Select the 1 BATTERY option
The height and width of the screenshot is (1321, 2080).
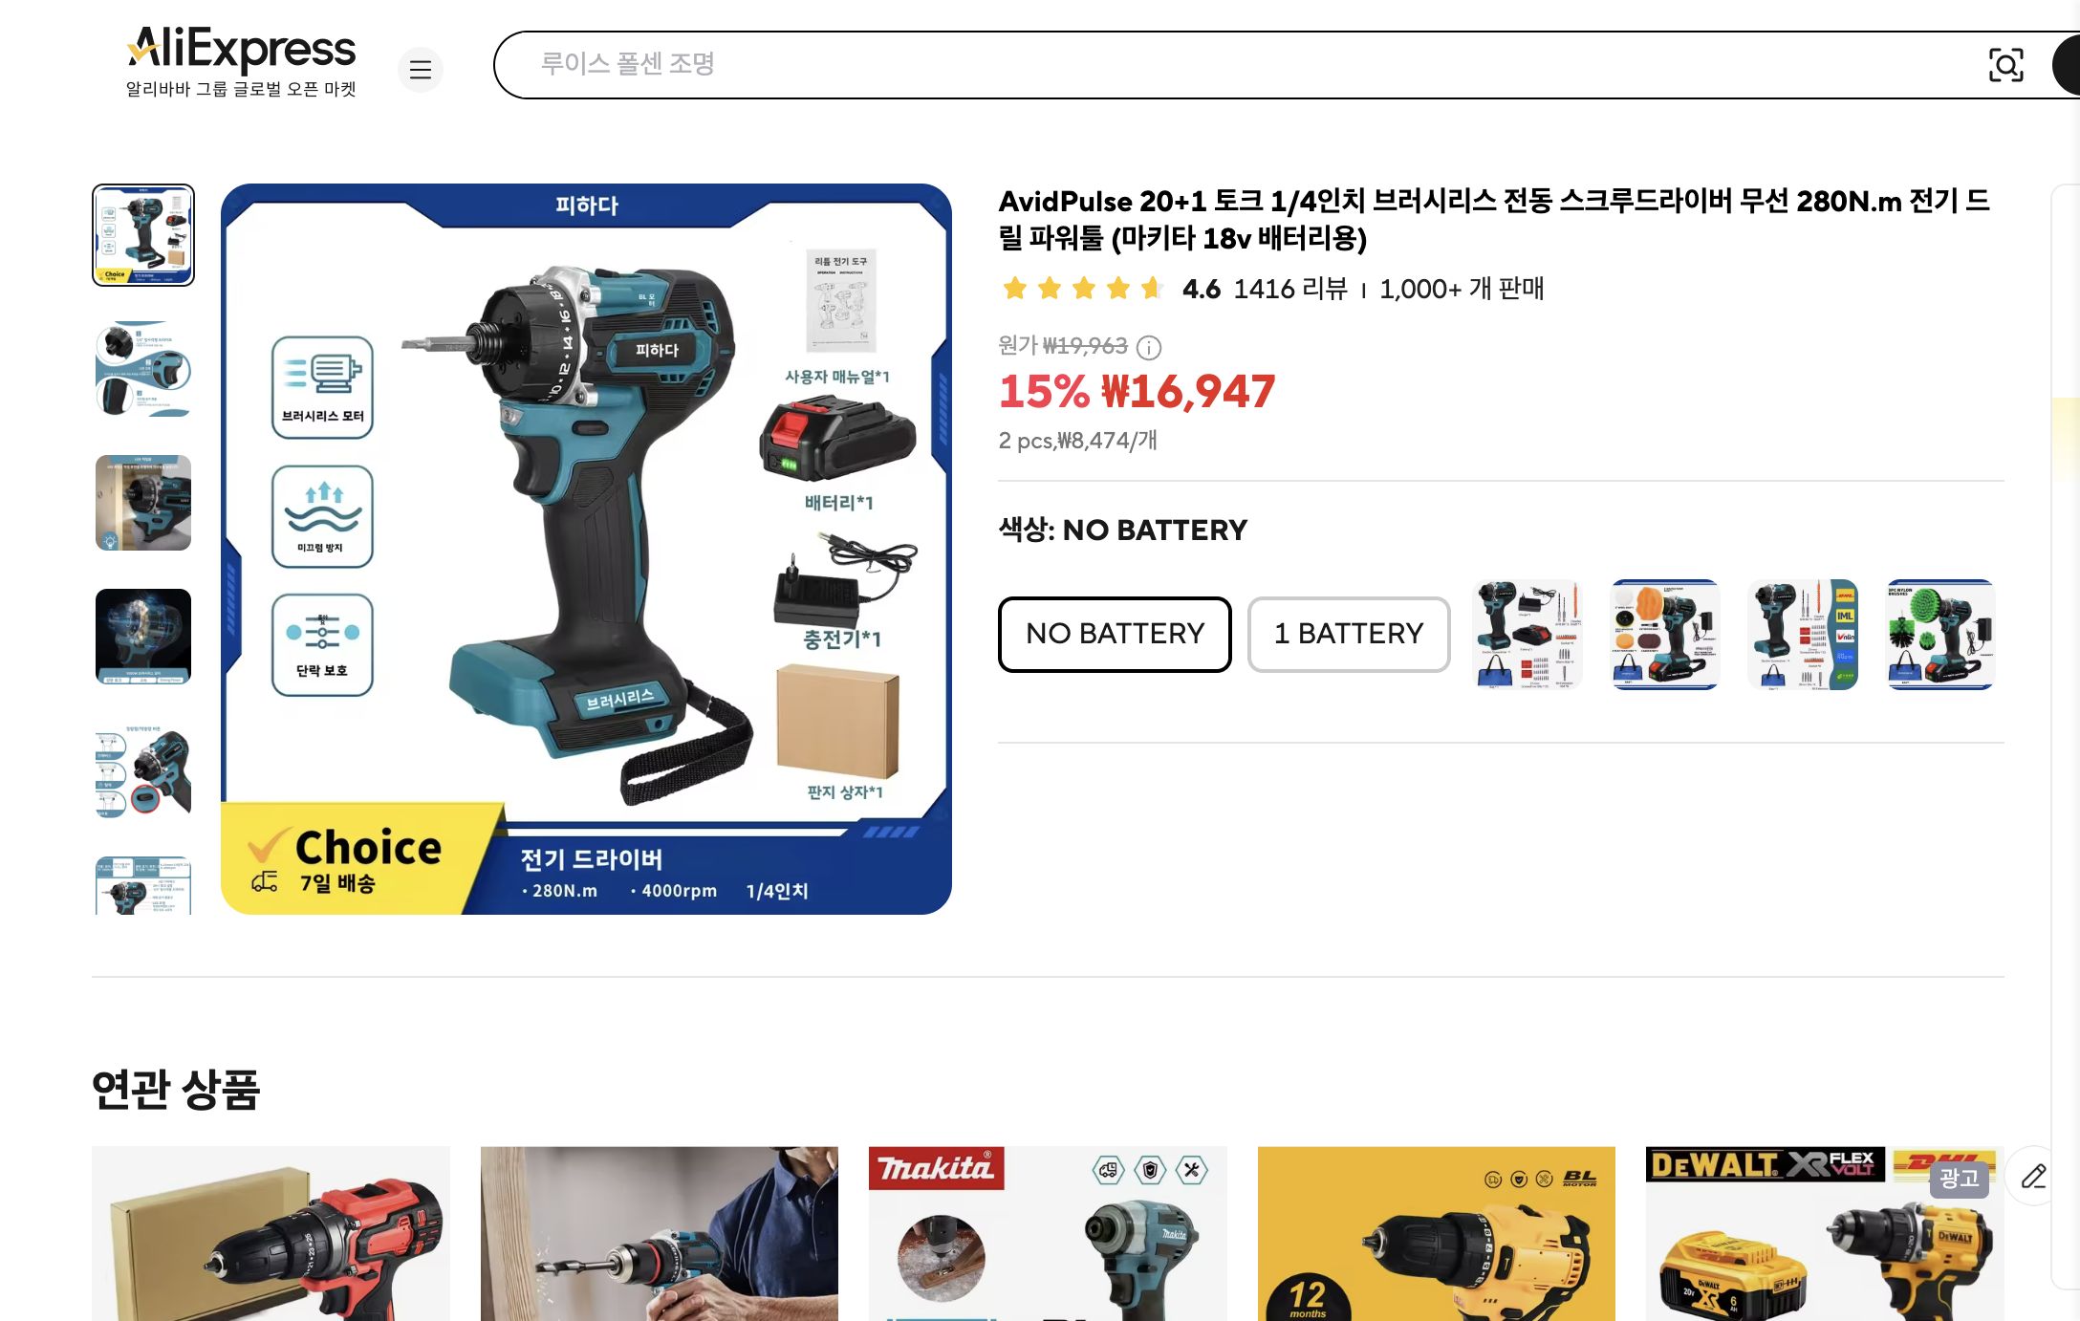tap(1349, 634)
